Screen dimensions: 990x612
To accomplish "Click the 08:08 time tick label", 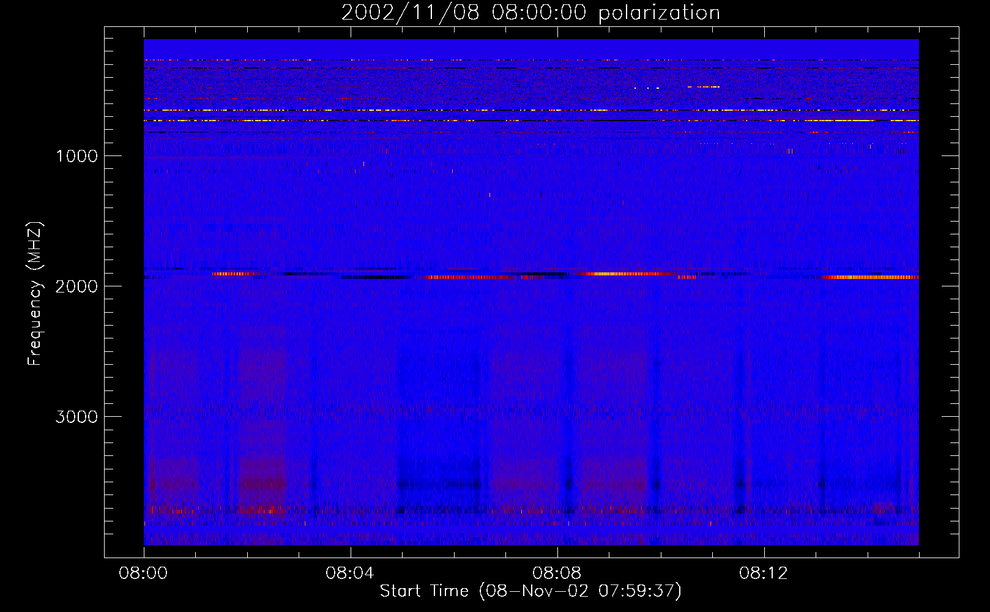I will 557,573.
